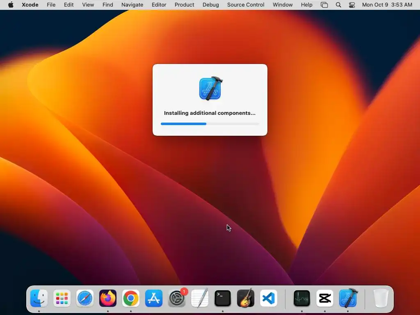The width and height of the screenshot is (420, 315).
Task: Click the Stage Manager menu bar icon
Action: tap(324, 5)
